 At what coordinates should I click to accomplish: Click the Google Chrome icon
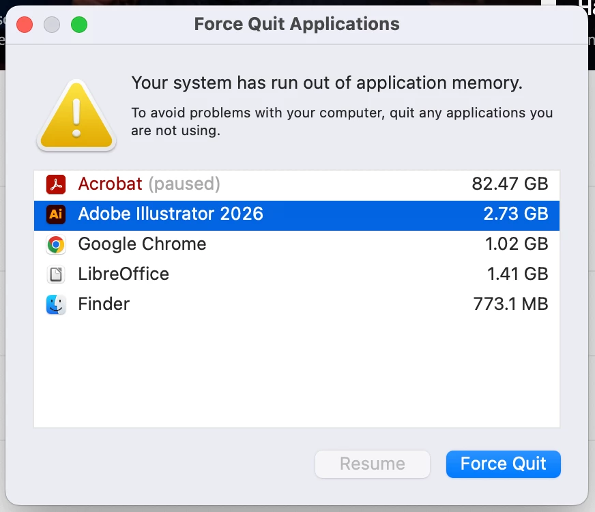tap(56, 244)
